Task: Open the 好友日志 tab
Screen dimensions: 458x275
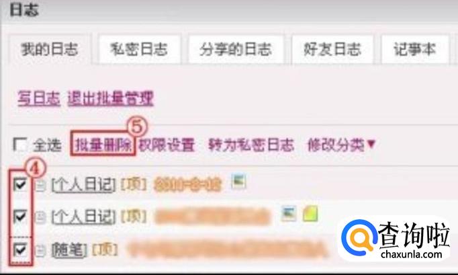Action: 332,49
